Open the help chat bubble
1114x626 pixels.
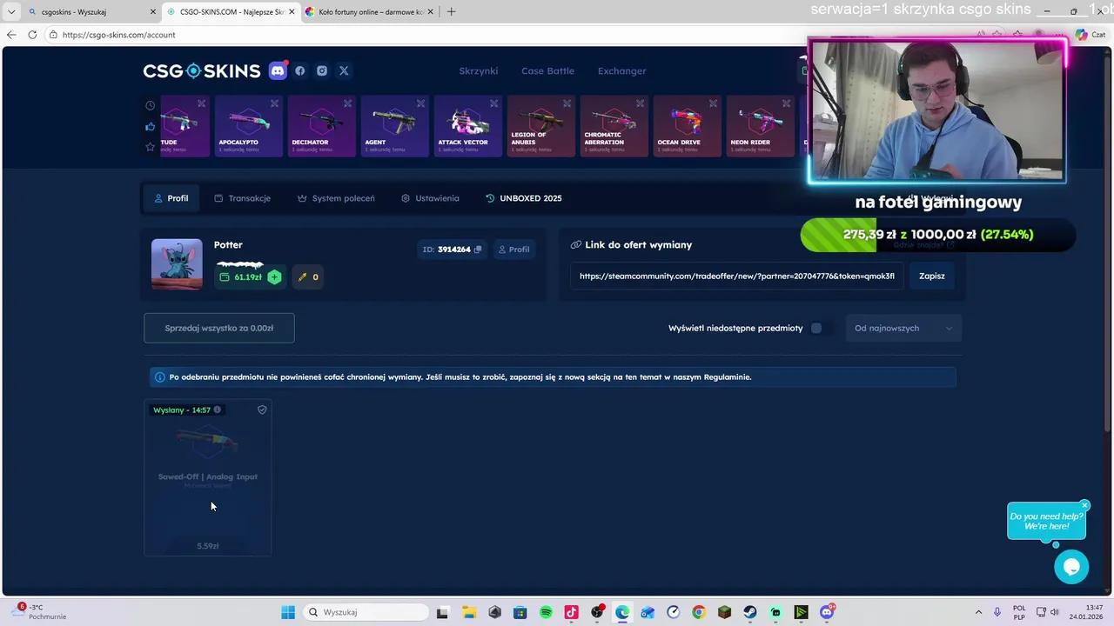tap(1071, 567)
